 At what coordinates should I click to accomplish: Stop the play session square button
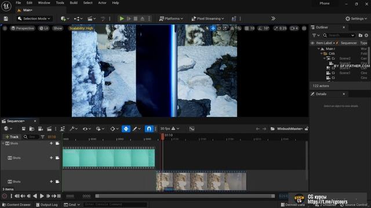(x=136, y=18)
